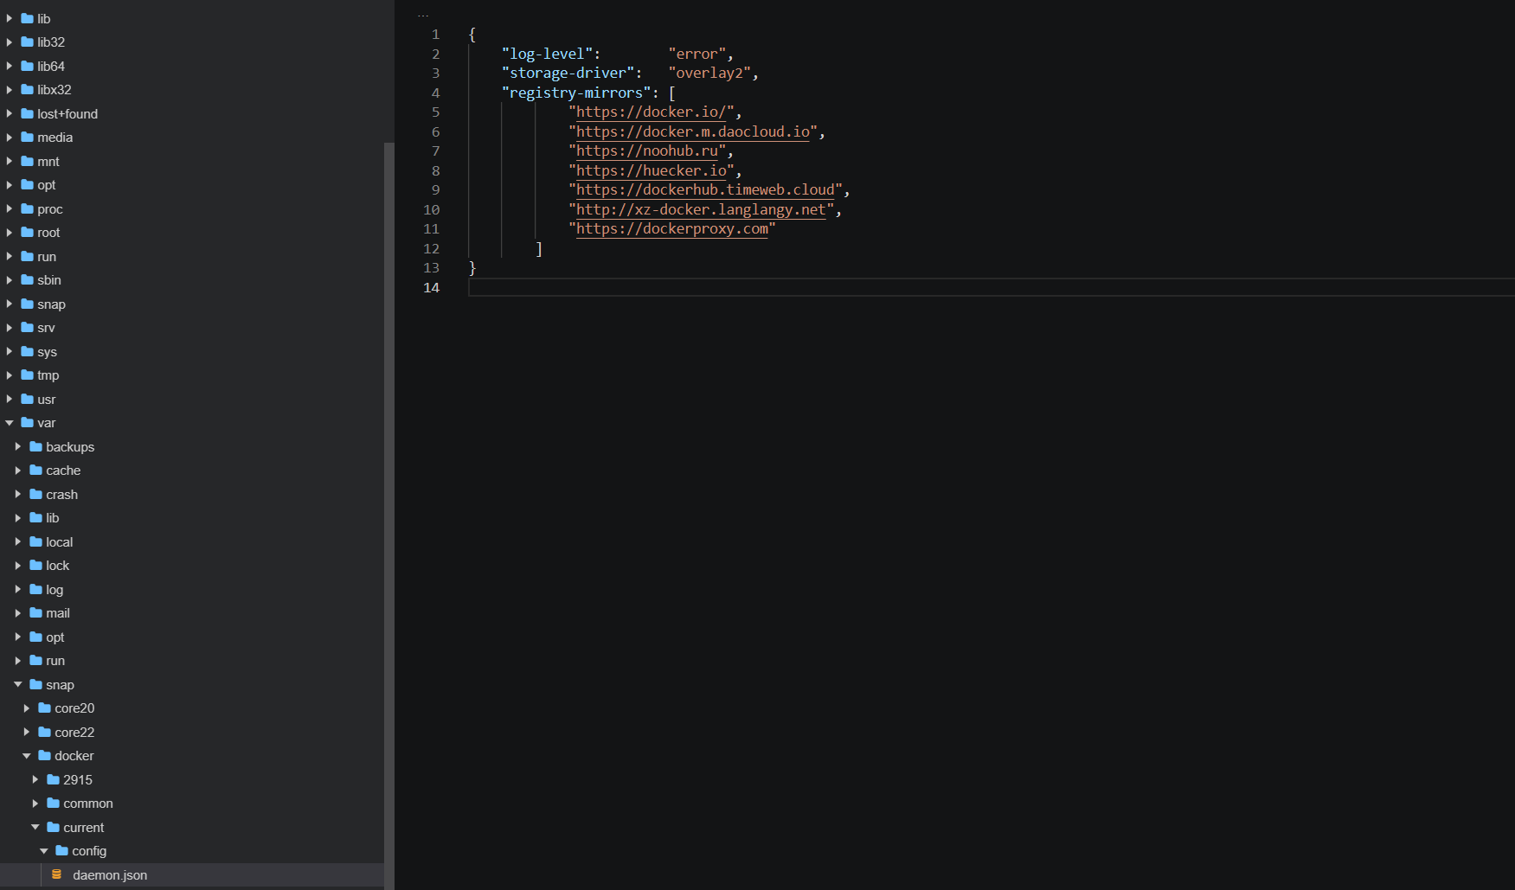Click the docker folder icon
This screenshot has height=890, width=1515.
coord(44,755)
